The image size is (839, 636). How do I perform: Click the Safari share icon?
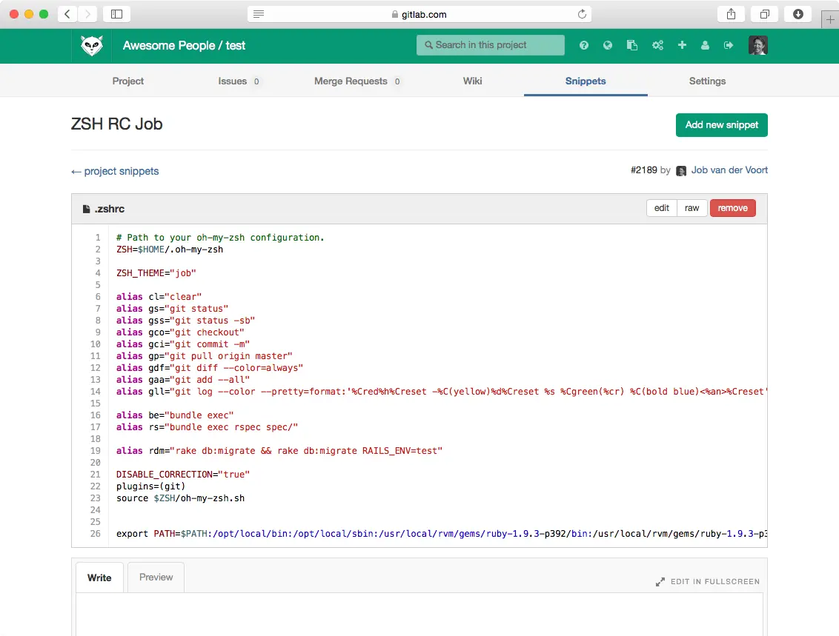click(x=731, y=14)
